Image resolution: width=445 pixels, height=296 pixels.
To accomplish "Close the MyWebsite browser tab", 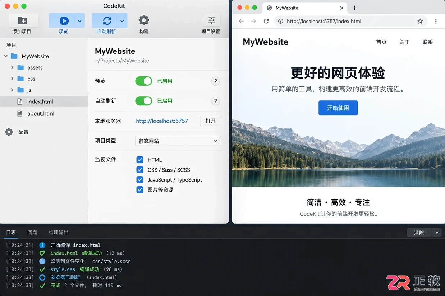I will click(x=341, y=8).
